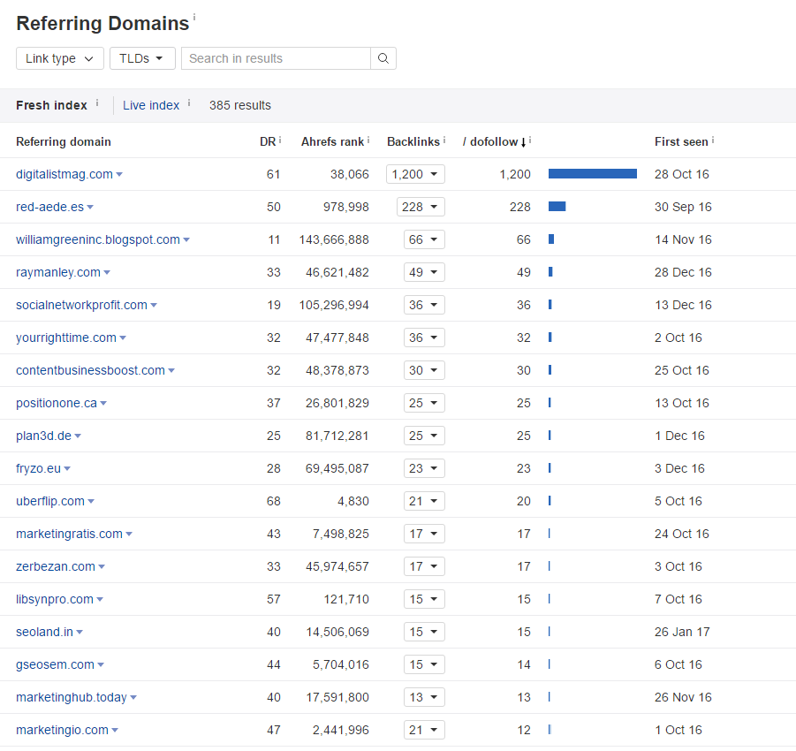Open the marketinghub.today domain link
This screenshot has height=751, width=796.
tap(72, 697)
